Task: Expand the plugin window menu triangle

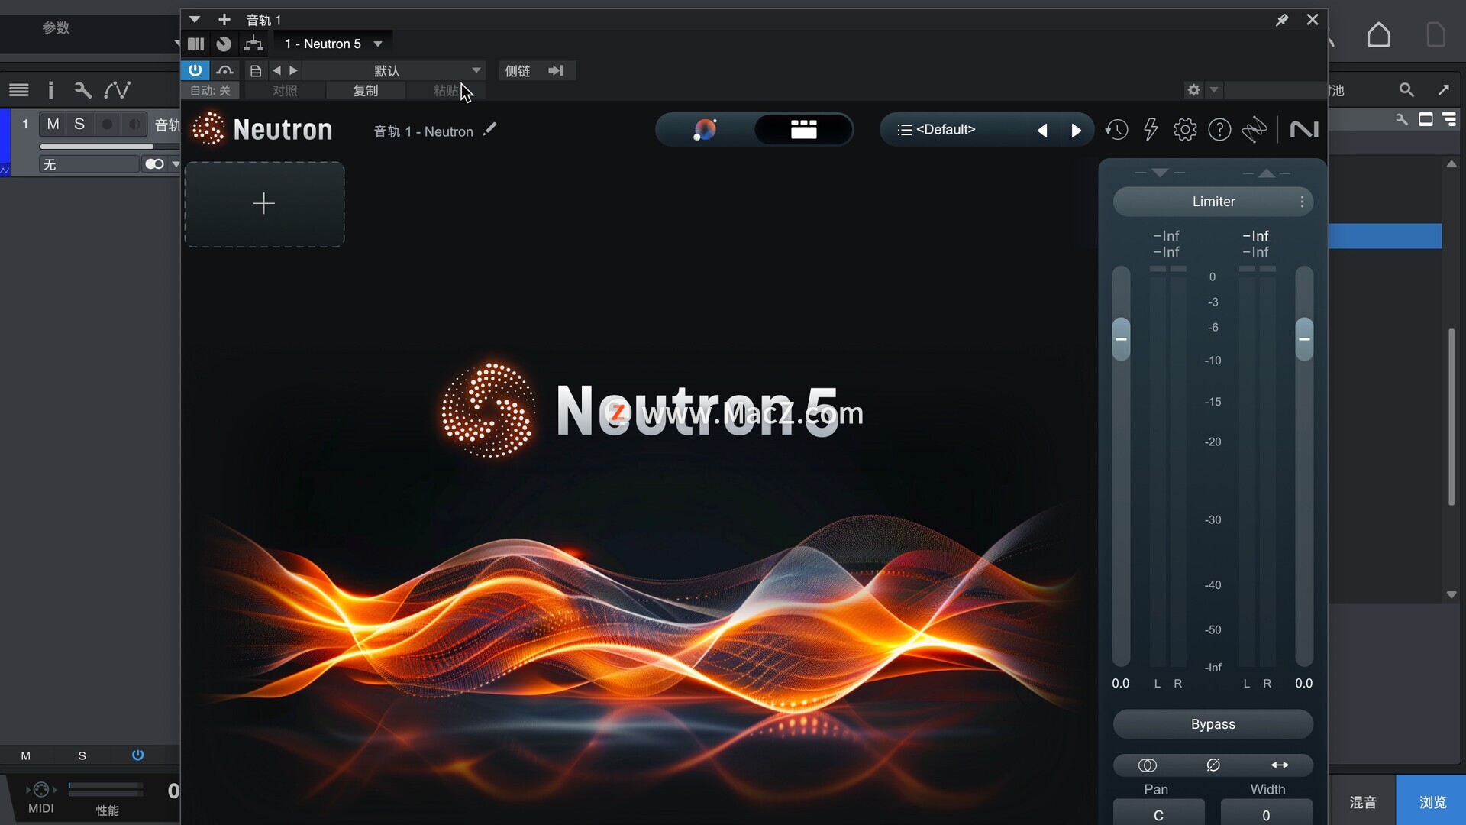Action: pyautogui.click(x=195, y=19)
